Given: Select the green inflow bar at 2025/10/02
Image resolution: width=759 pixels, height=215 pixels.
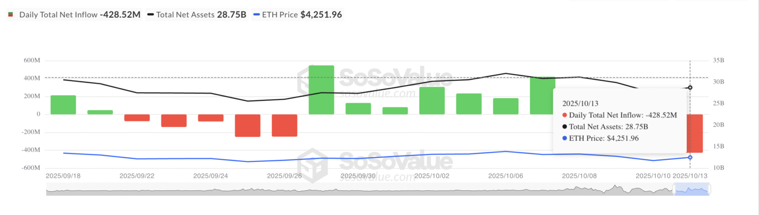Looking at the screenshot, I should coord(432,100).
